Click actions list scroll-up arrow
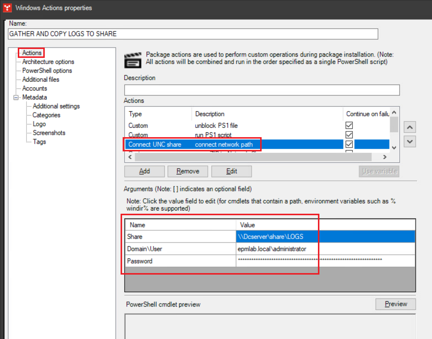 click(394, 113)
